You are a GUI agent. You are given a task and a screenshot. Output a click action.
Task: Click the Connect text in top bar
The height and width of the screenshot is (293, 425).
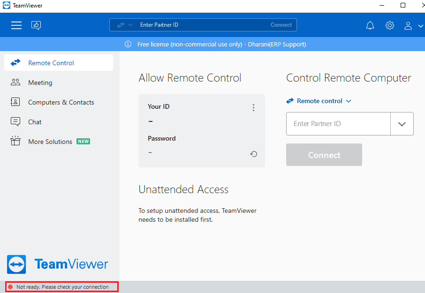click(x=281, y=25)
